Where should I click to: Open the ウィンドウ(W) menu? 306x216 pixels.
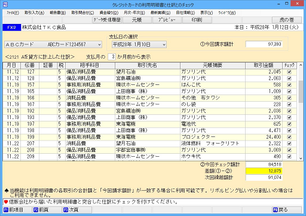point(227,13)
